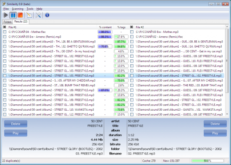The width and height of the screenshot is (231, 165).
Task: Check File #1 box for 32. GHETTO QU'RAN.mp3
Action: (5, 46)
